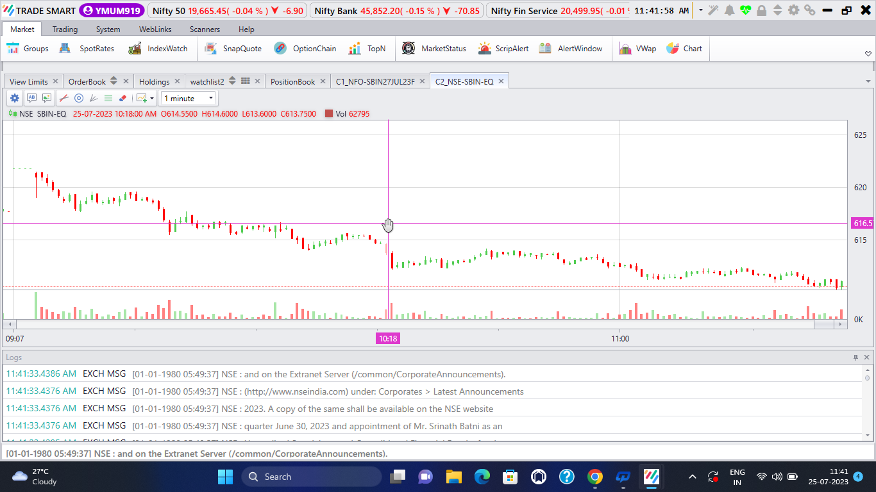Viewport: 876px width, 492px height.
Task: Click the Nifty 50 index ticker
Action: point(227,10)
